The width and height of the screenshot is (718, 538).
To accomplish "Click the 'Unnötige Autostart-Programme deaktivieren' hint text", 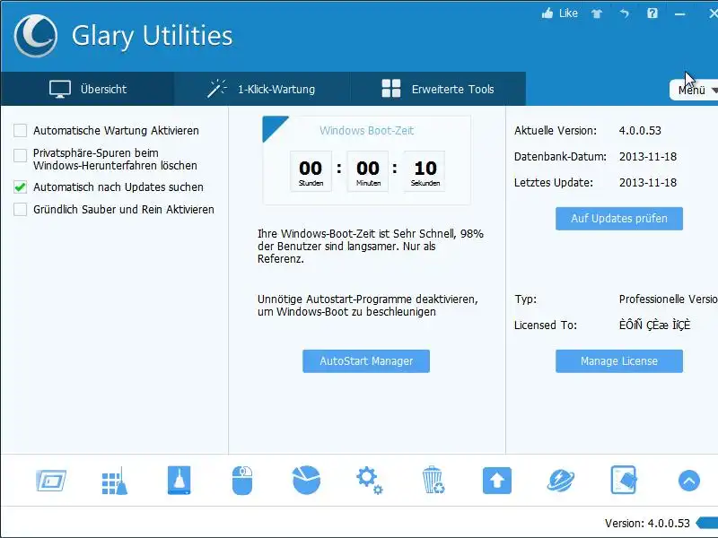I will (x=368, y=306).
